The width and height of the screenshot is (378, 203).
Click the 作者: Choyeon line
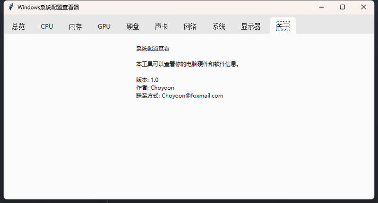[x=155, y=88]
